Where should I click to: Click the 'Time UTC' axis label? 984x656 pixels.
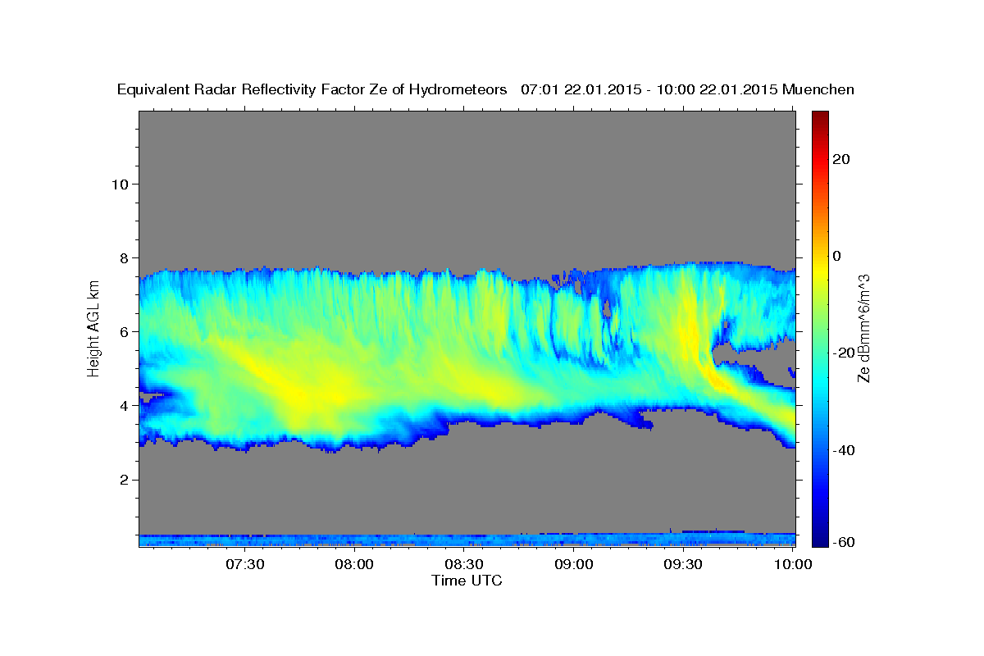click(467, 581)
